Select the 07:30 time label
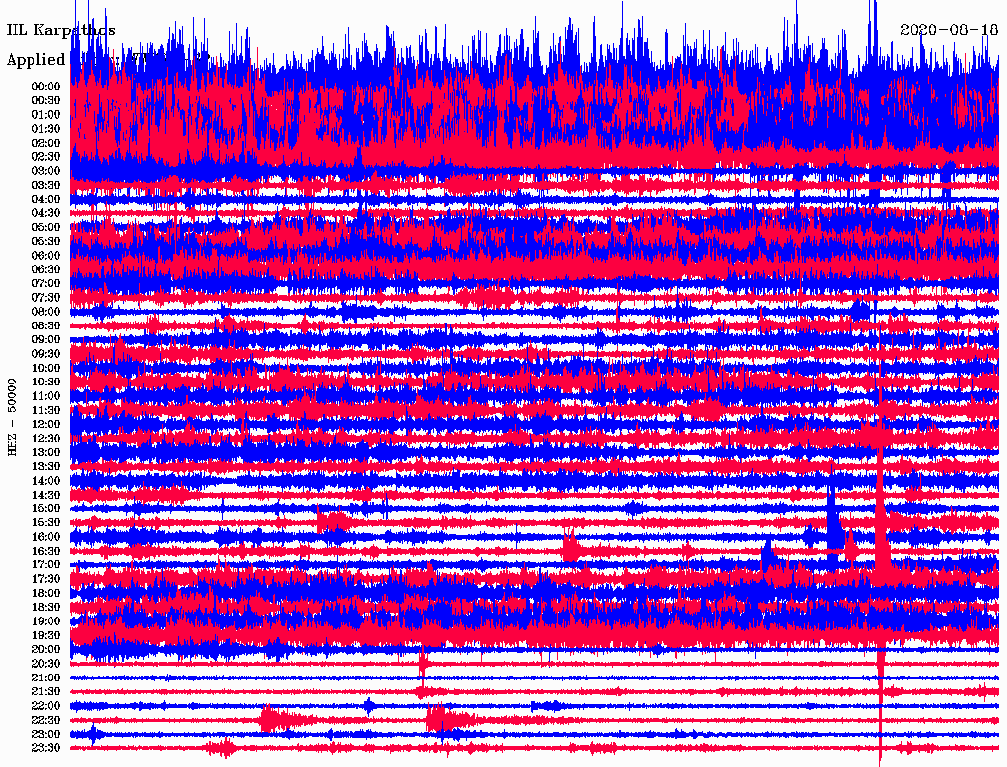 [46, 297]
